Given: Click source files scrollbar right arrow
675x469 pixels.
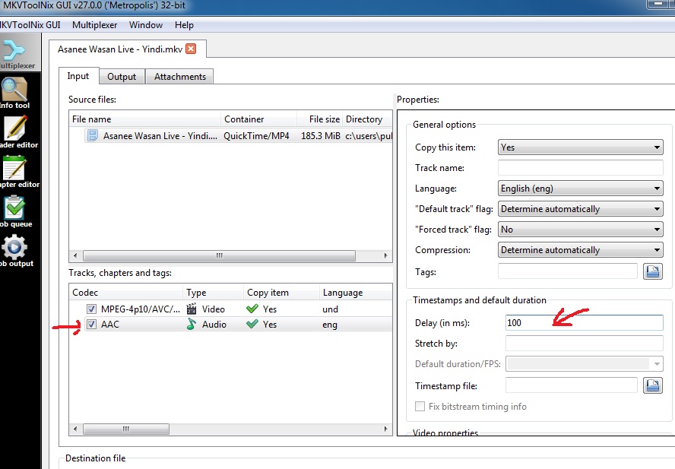Looking at the screenshot, I should (385, 255).
